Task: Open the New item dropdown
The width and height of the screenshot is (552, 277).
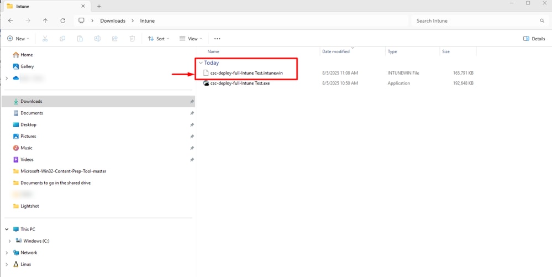Action: pyautogui.click(x=18, y=39)
